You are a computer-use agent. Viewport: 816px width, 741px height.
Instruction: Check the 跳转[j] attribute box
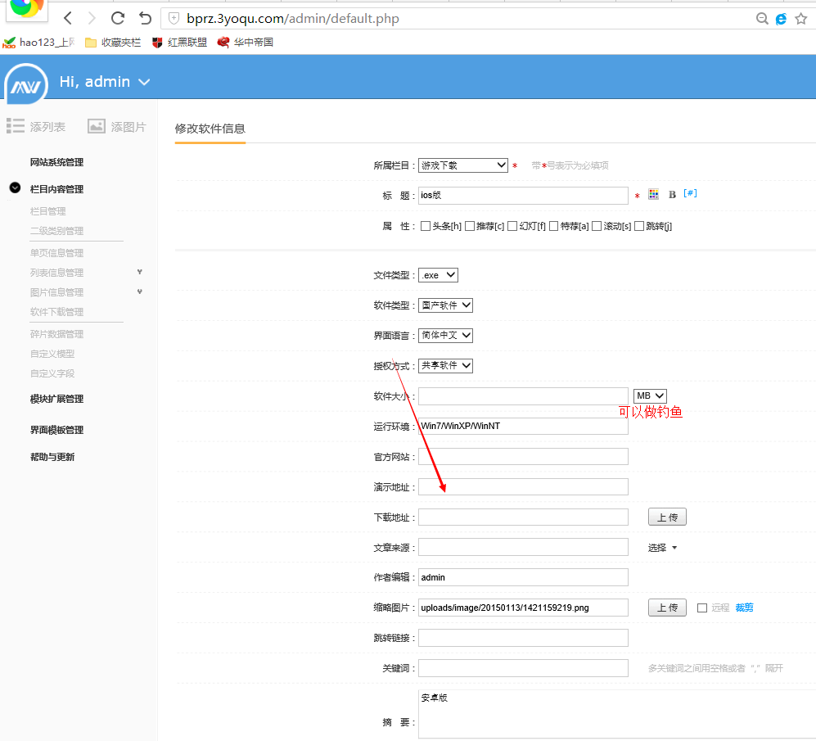tap(639, 226)
